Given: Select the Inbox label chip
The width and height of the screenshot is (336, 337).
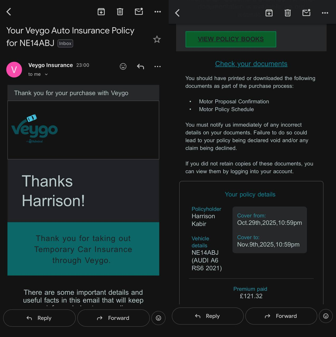Looking at the screenshot, I should [x=65, y=43].
